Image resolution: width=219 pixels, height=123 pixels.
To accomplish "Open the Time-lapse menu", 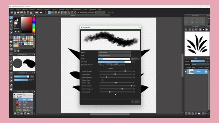I will (92, 10).
